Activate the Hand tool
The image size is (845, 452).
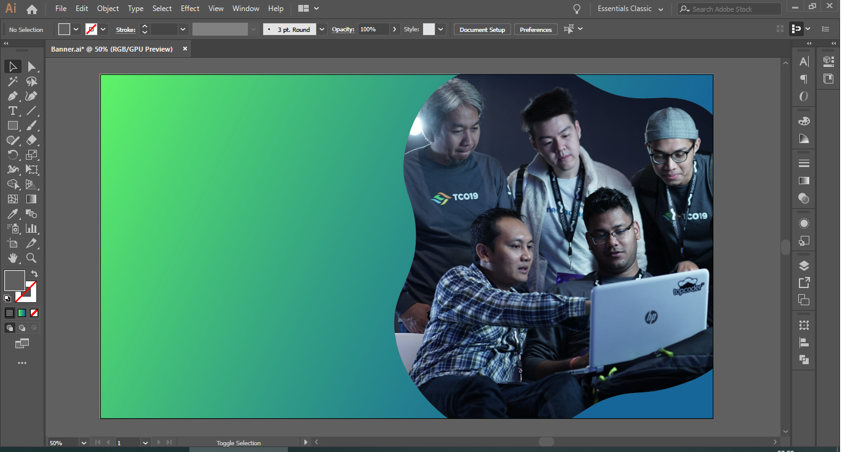(12, 258)
